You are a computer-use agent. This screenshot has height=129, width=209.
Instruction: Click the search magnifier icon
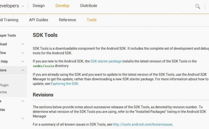pyautogui.click(x=198, y=6)
